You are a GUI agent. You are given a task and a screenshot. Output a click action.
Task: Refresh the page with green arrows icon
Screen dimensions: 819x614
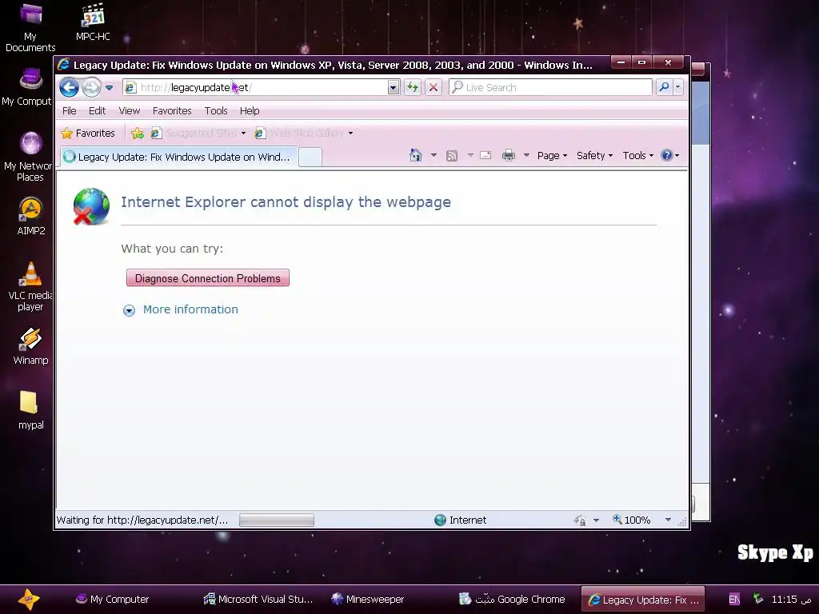[x=413, y=87]
